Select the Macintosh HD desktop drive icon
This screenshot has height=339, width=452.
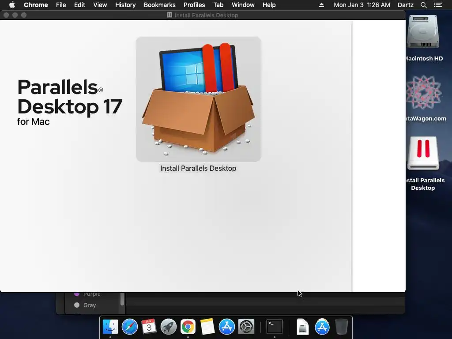[x=423, y=32]
